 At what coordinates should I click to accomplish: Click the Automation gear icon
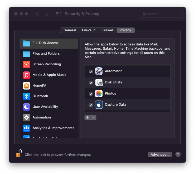tap(26, 117)
